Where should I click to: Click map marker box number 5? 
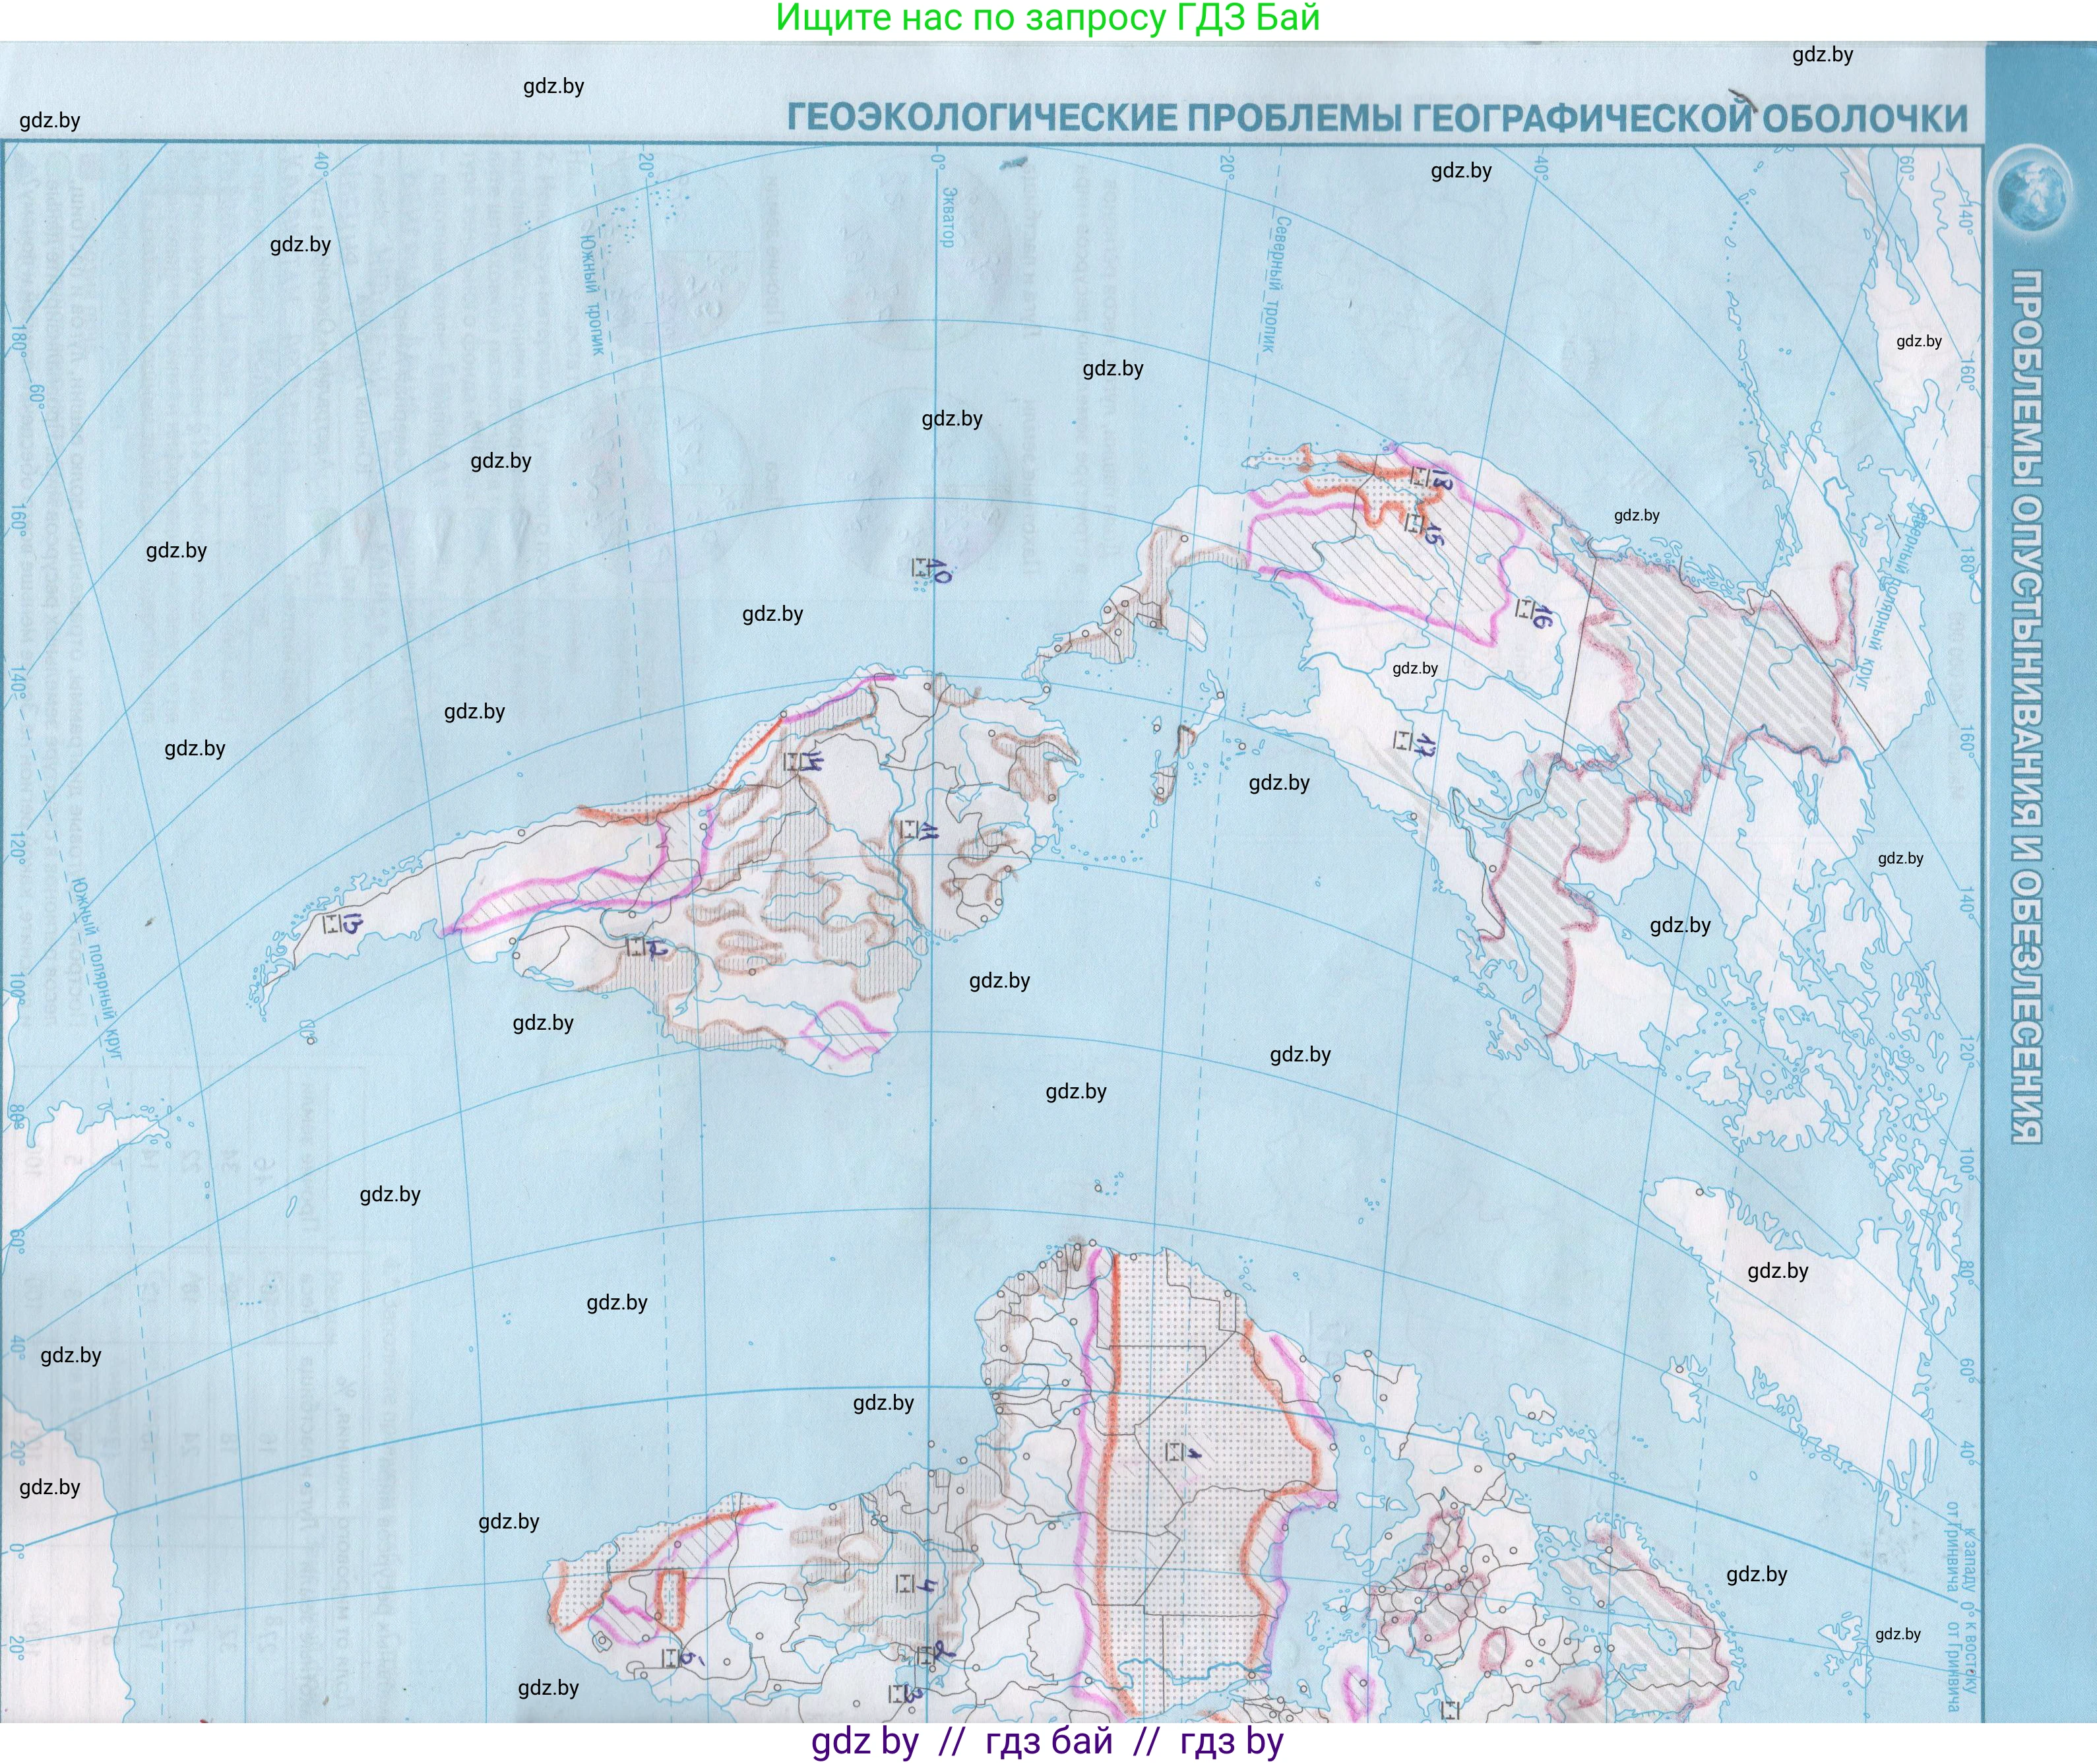[670, 1658]
